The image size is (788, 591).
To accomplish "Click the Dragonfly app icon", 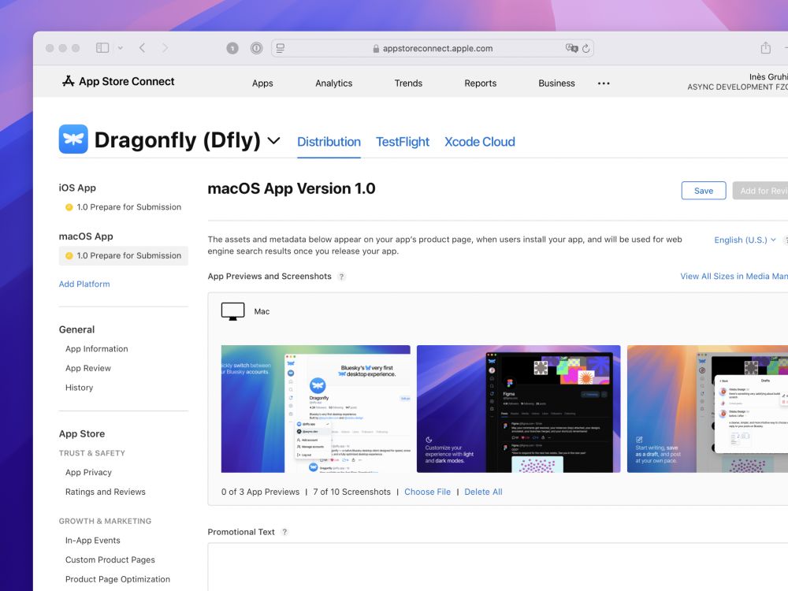I will 73,139.
